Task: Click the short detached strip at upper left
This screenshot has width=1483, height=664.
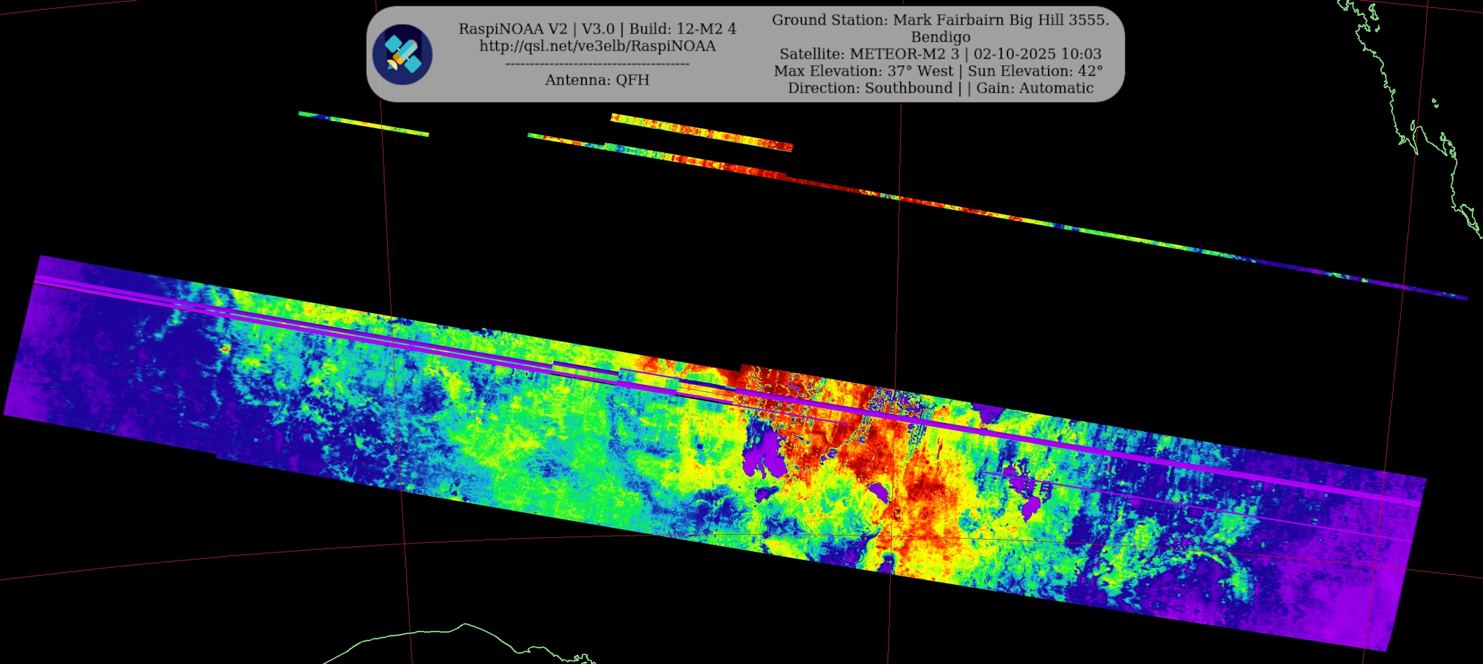Action: click(363, 124)
